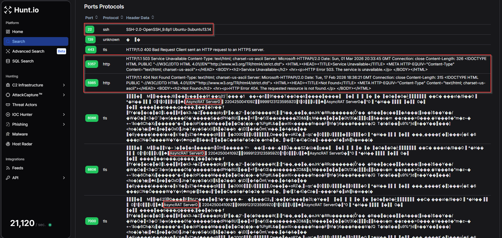The image size is (502, 238).
Task: Expand the API submenu chevron
Action: (64, 178)
